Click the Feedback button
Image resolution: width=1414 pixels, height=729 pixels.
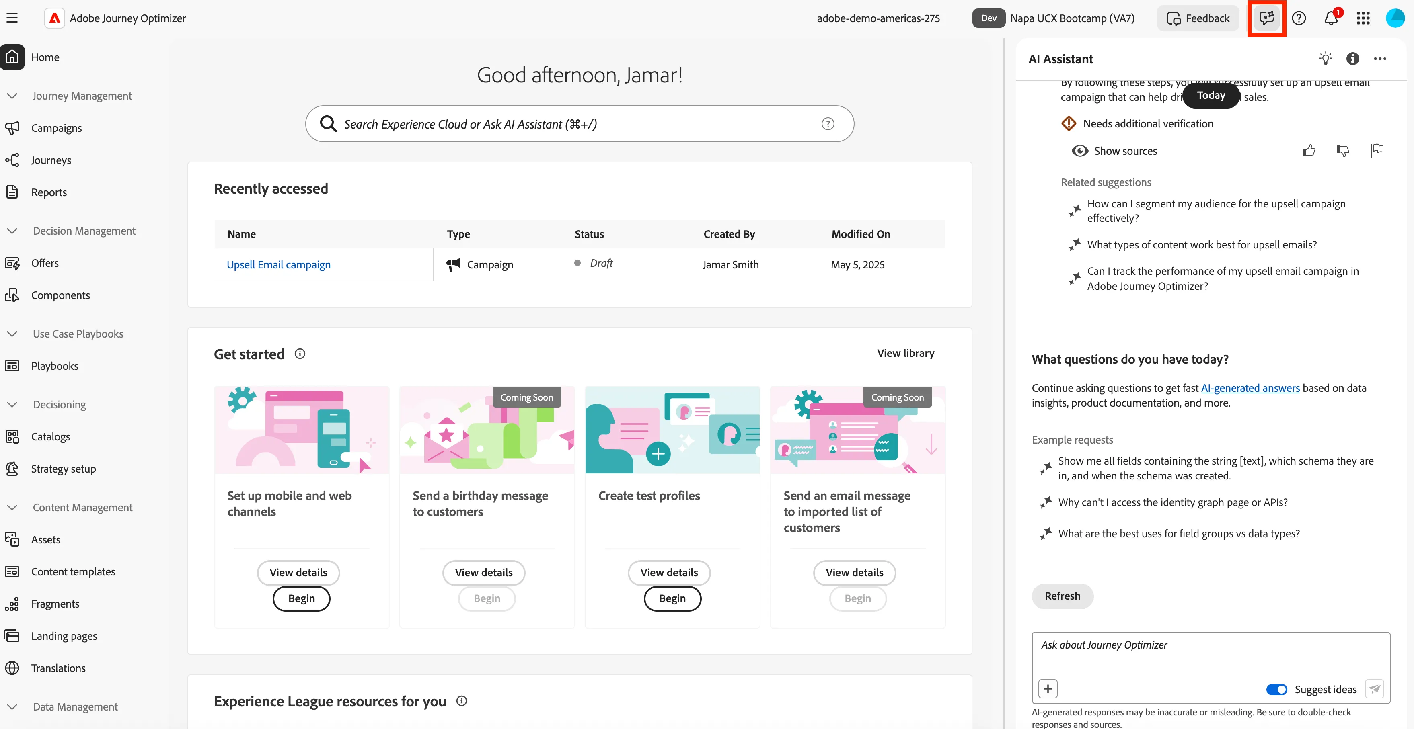tap(1198, 18)
